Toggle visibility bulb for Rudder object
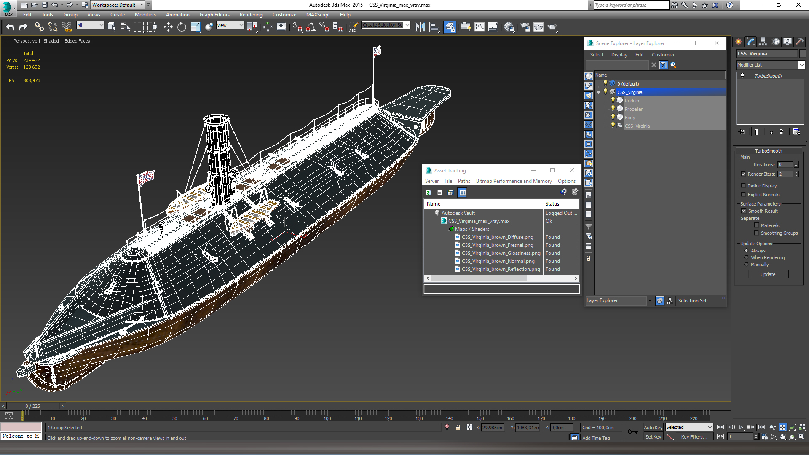This screenshot has width=809, height=455. click(613, 100)
